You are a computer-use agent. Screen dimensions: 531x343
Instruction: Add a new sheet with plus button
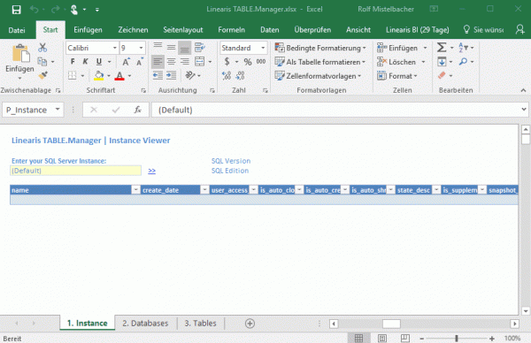250,324
